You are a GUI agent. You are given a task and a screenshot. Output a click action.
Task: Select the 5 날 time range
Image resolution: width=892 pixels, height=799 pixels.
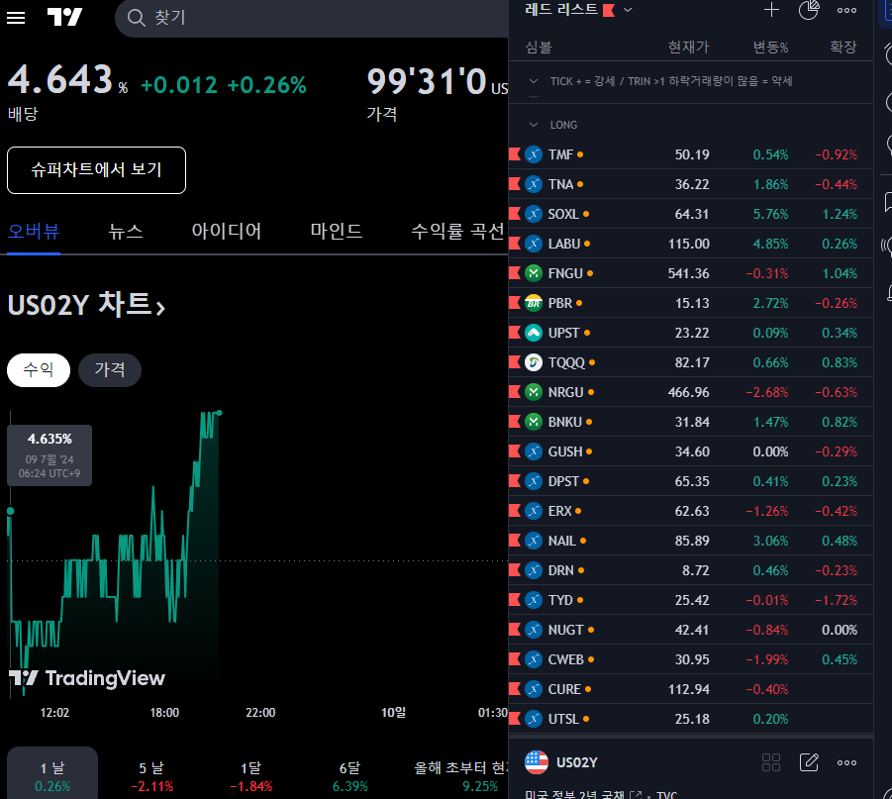150,776
